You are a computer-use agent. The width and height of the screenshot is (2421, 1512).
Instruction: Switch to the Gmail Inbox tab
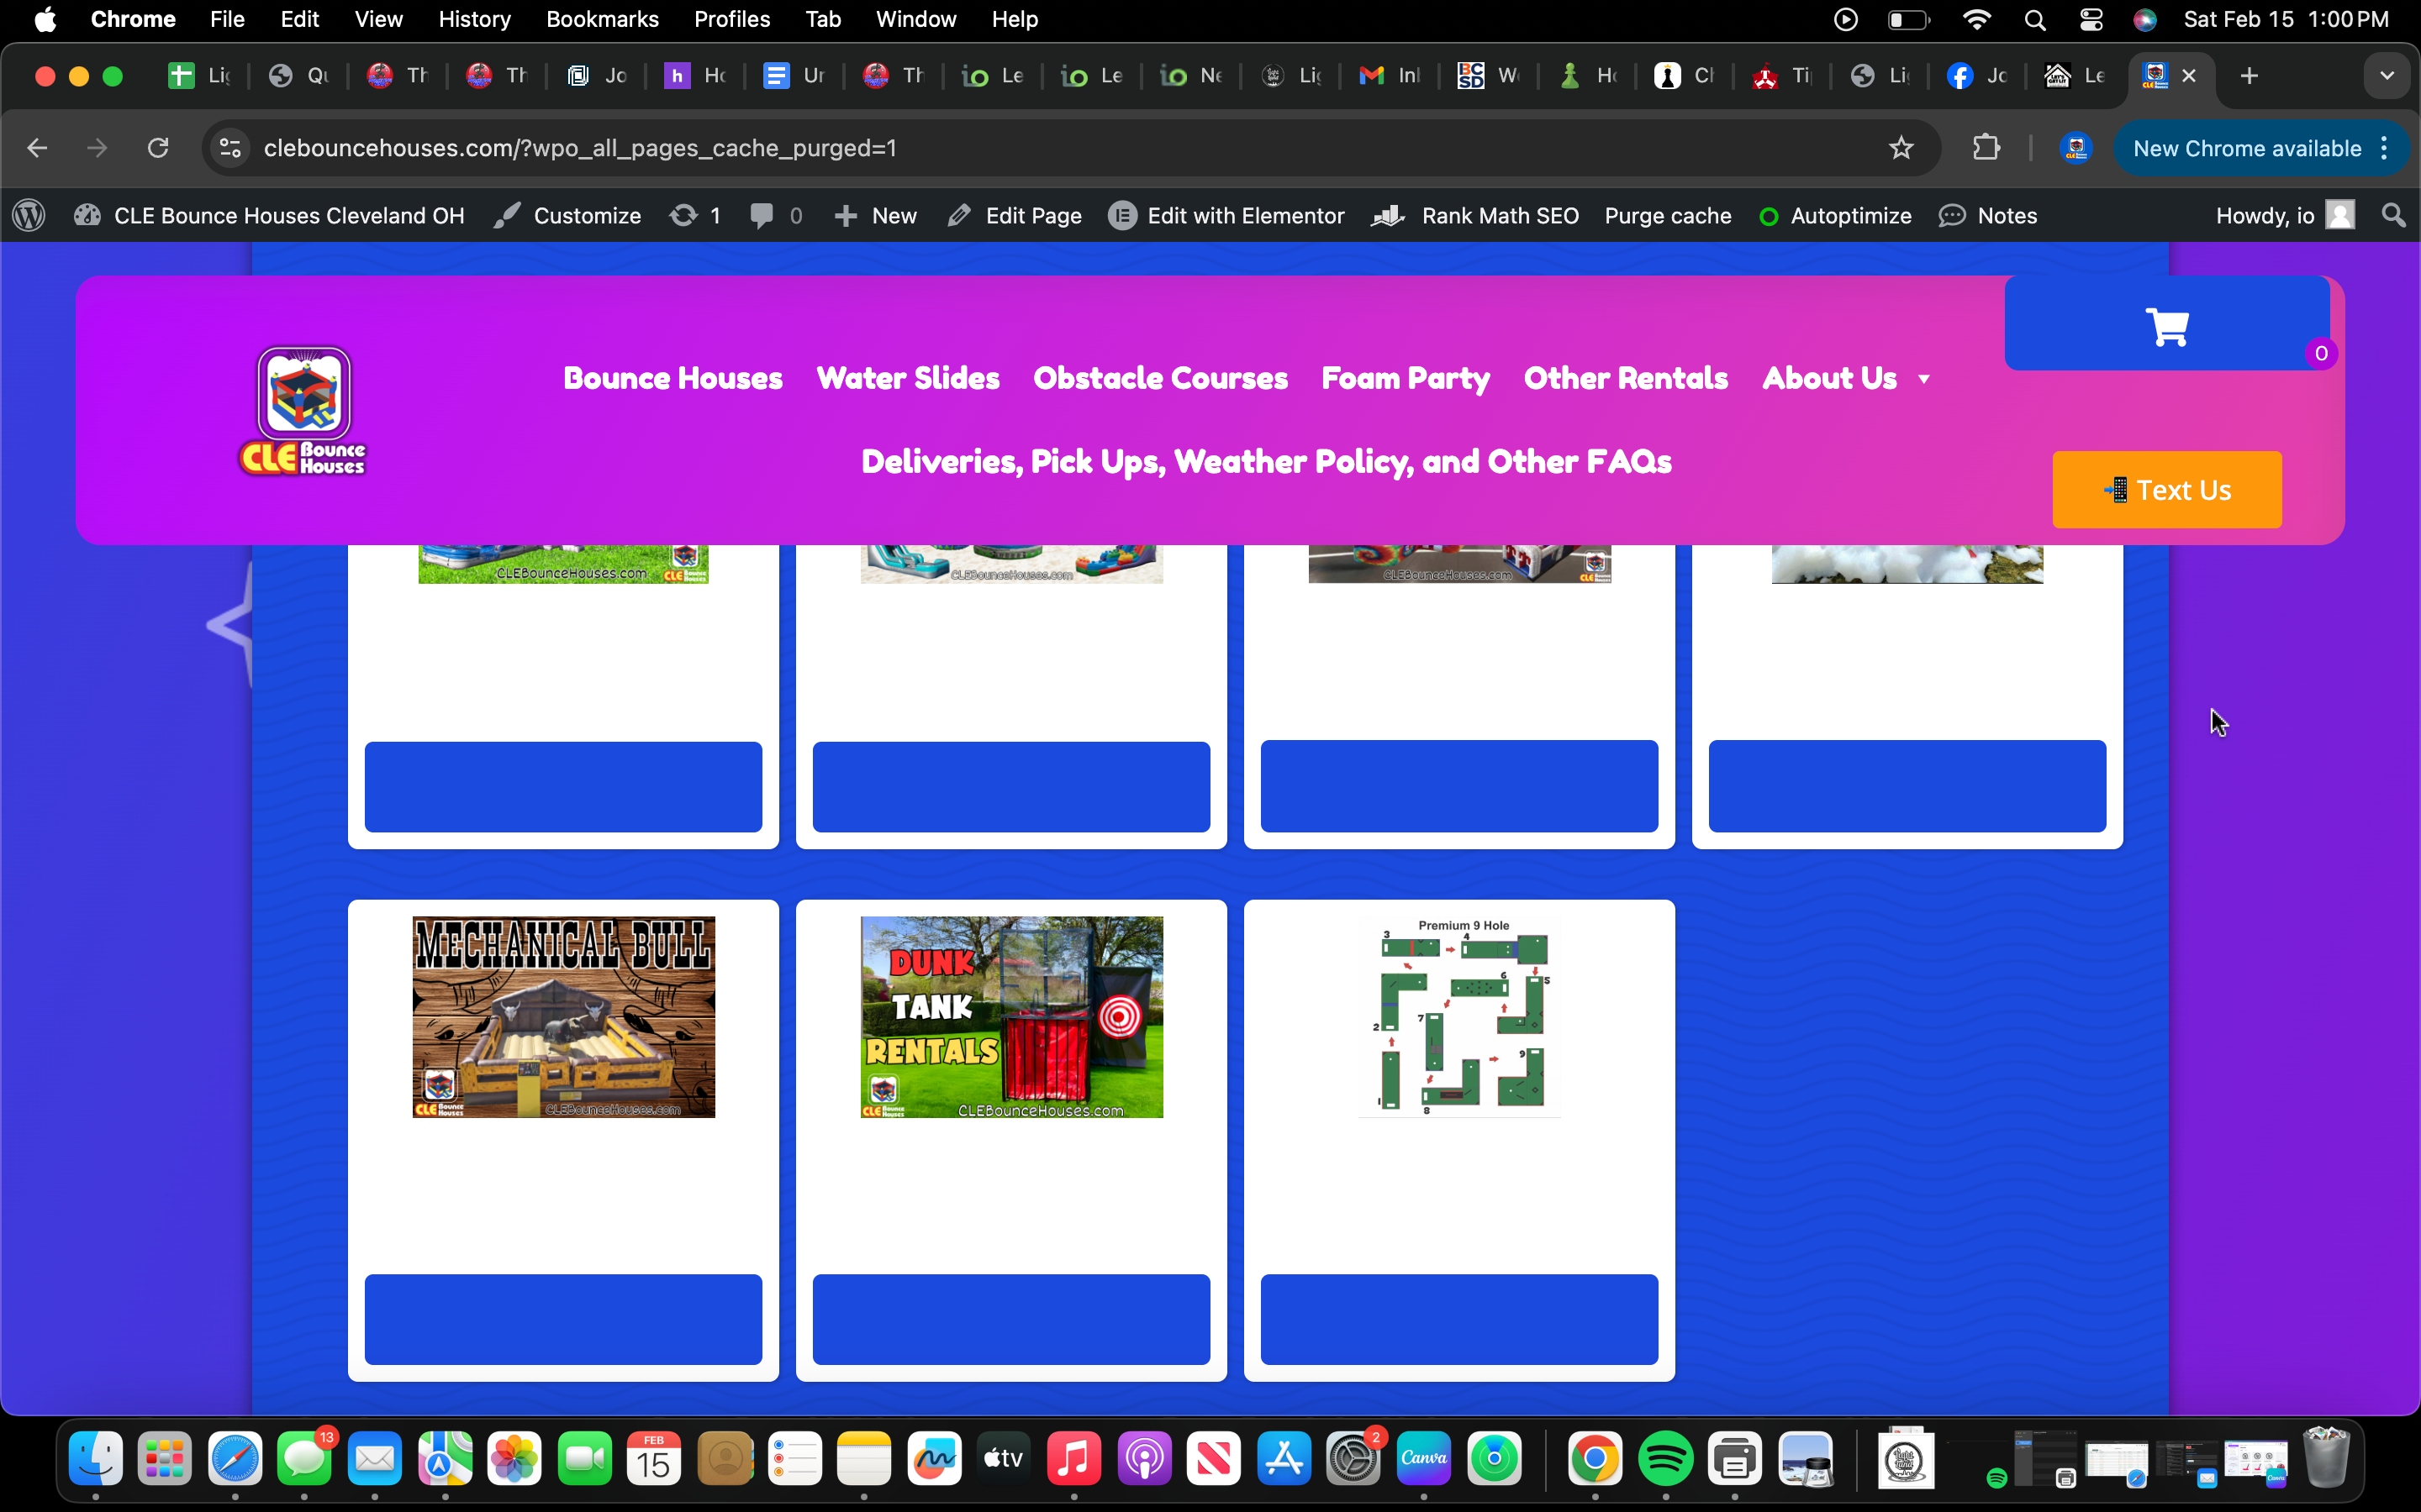tap(1390, 76)
